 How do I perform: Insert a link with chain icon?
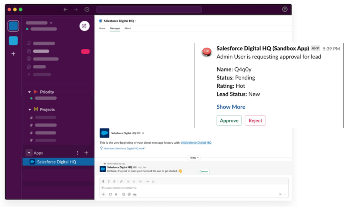tap(121, 182)
